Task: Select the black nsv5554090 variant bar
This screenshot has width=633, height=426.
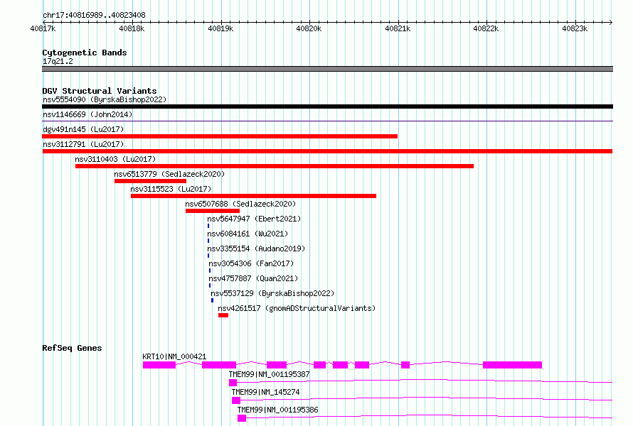Action: click(x=327, y=106)
